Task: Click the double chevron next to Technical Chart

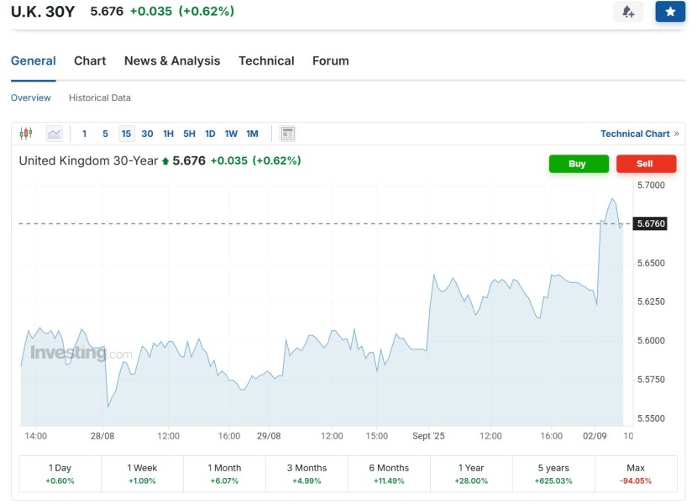Action: pos(677,134)
